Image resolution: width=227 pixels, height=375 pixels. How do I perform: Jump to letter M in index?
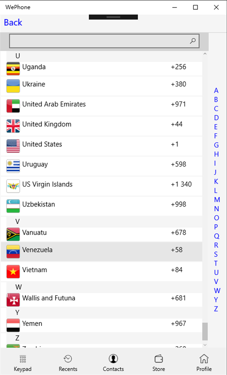point(216,200)
